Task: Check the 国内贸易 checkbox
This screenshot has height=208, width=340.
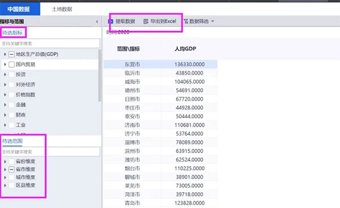Action: [x=11, y=64]
